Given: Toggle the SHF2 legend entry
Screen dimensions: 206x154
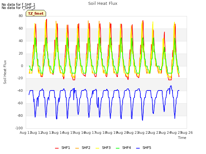Looking at the screenshot, I should [83, 148].
